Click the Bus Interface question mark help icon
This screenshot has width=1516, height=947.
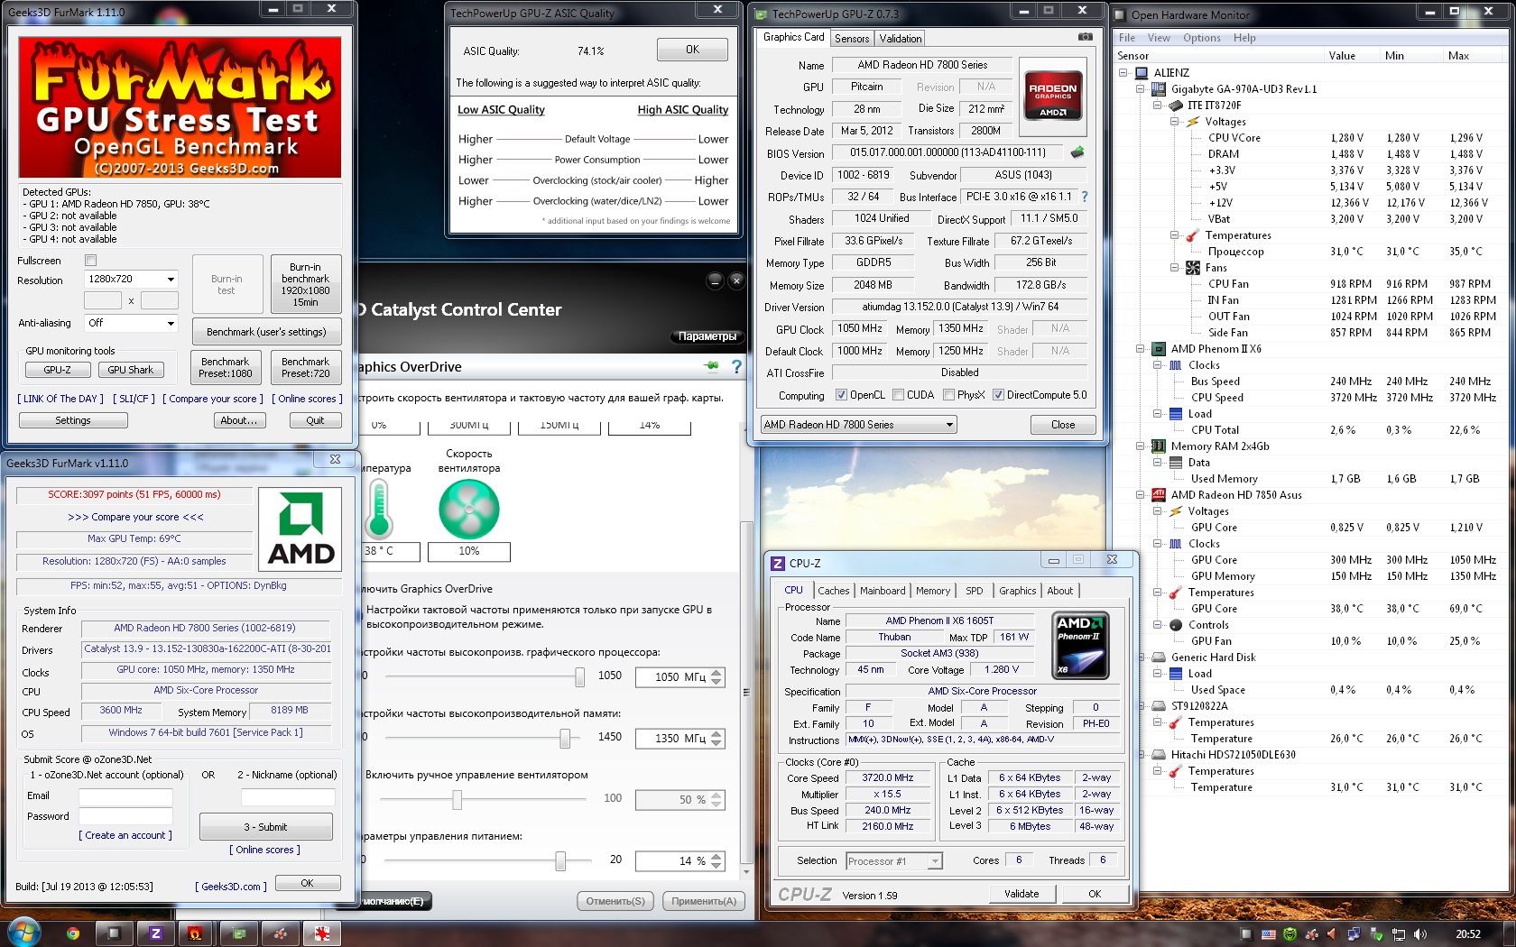click(1085, 197)
